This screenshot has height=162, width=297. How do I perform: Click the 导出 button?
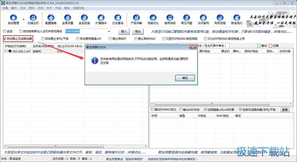(x=138, y=31)
